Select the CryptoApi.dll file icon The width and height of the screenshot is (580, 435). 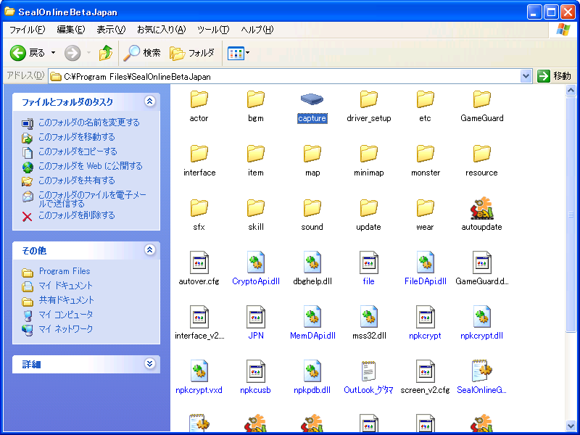click(x=256, y=263)
